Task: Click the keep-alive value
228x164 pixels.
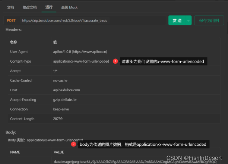Action: [61, 109]
